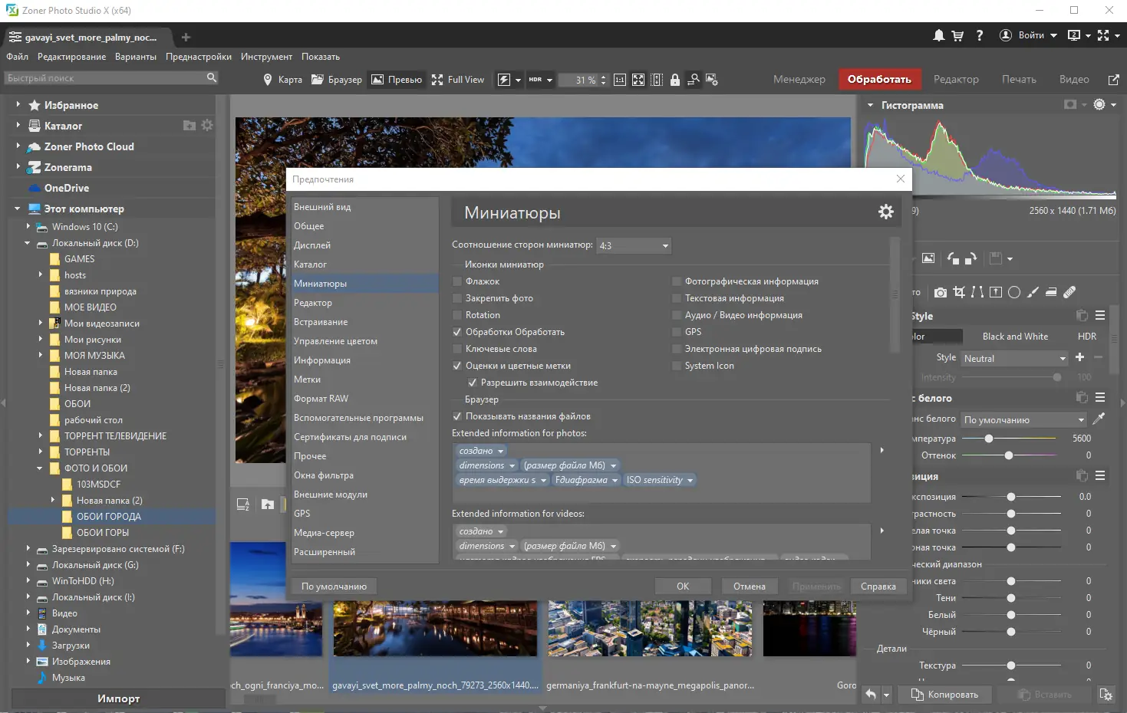Expand the Избранное tree node
The height and width of the screenshot is (713, 1127).
coord(18,105)
